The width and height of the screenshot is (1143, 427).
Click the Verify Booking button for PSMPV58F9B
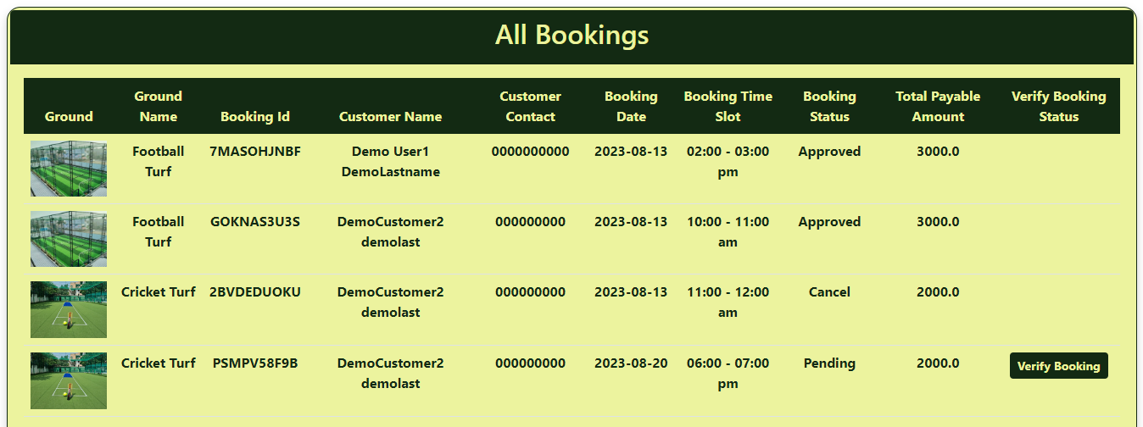click(x=1058, y=366)
